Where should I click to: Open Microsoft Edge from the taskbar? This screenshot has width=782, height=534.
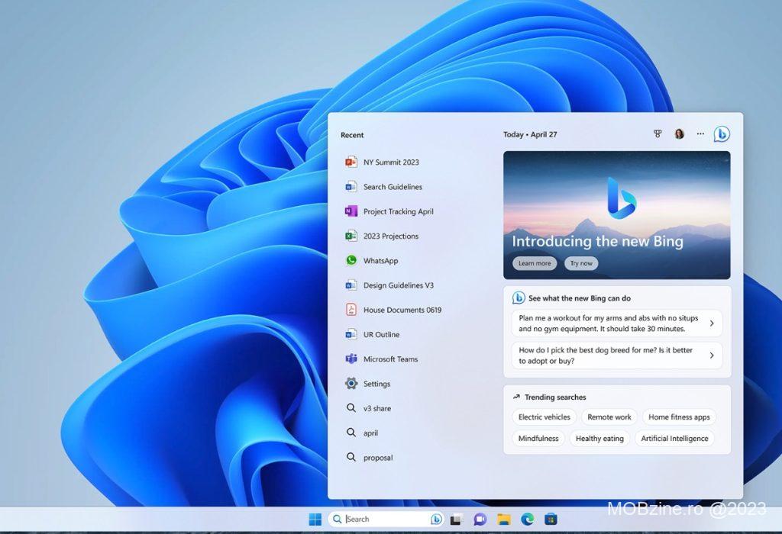point(527,520)
